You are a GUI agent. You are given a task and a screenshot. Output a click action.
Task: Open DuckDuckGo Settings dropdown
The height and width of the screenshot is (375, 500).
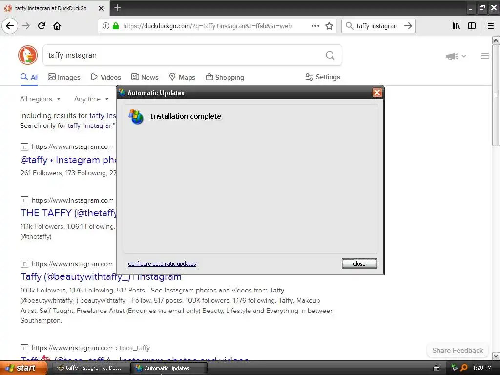323,77
